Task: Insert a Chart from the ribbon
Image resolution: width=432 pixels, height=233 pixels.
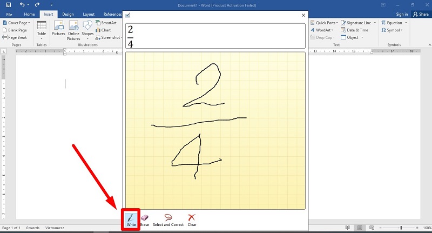Action: [x=103, y=30]
